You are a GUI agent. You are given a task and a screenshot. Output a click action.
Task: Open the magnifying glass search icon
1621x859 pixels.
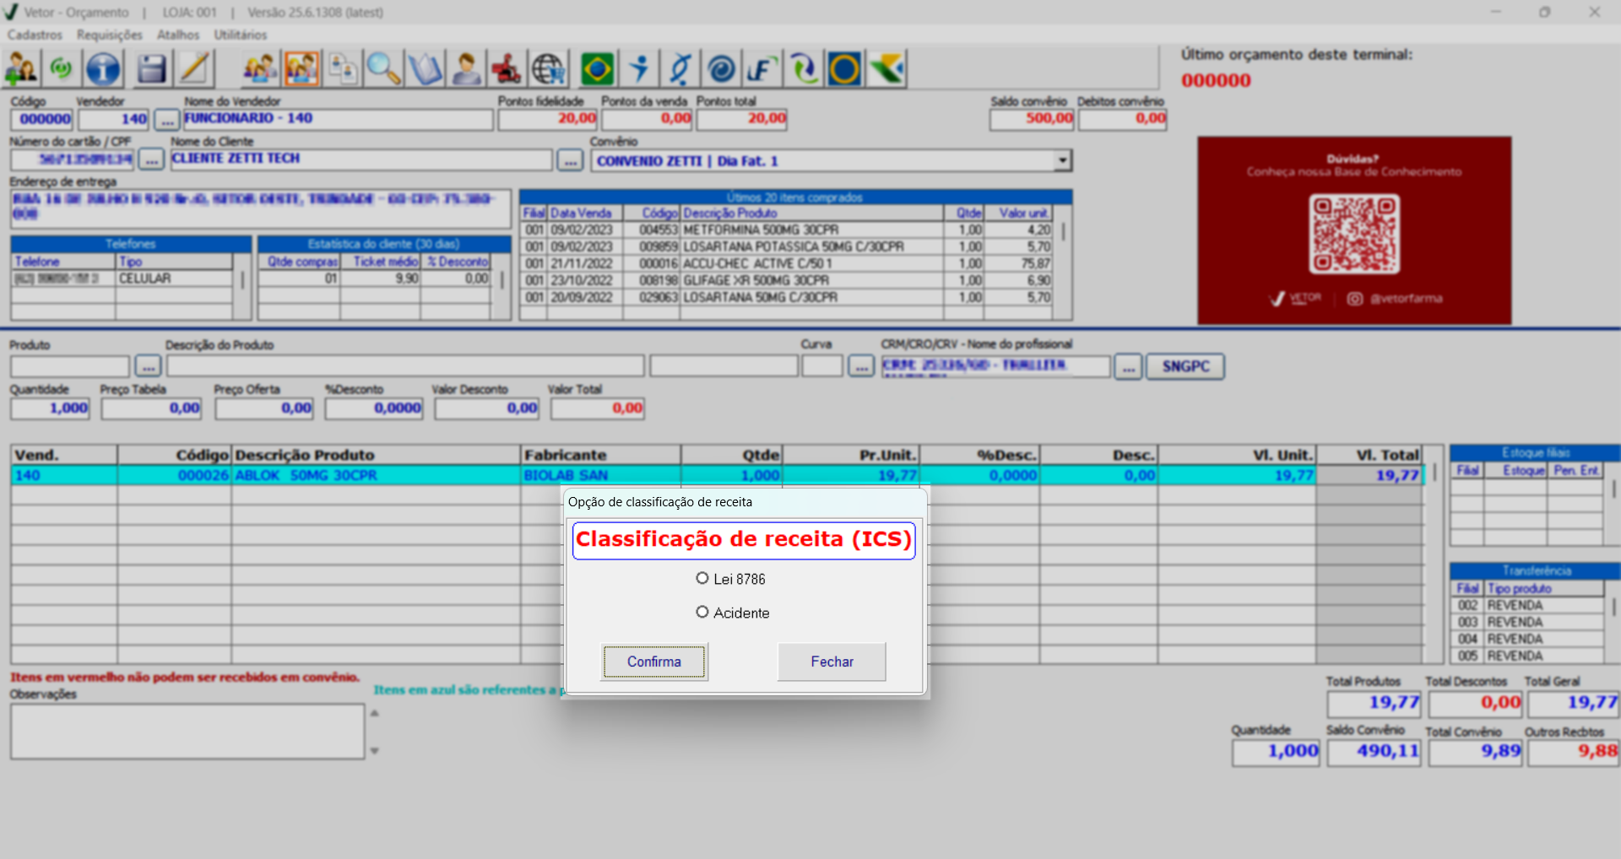[383, 68]
